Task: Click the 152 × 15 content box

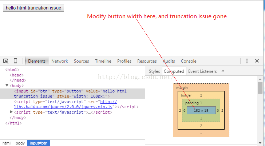Action: 201,110
